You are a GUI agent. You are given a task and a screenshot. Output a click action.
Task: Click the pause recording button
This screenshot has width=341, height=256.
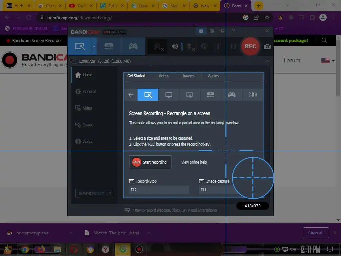click(233, 46)
